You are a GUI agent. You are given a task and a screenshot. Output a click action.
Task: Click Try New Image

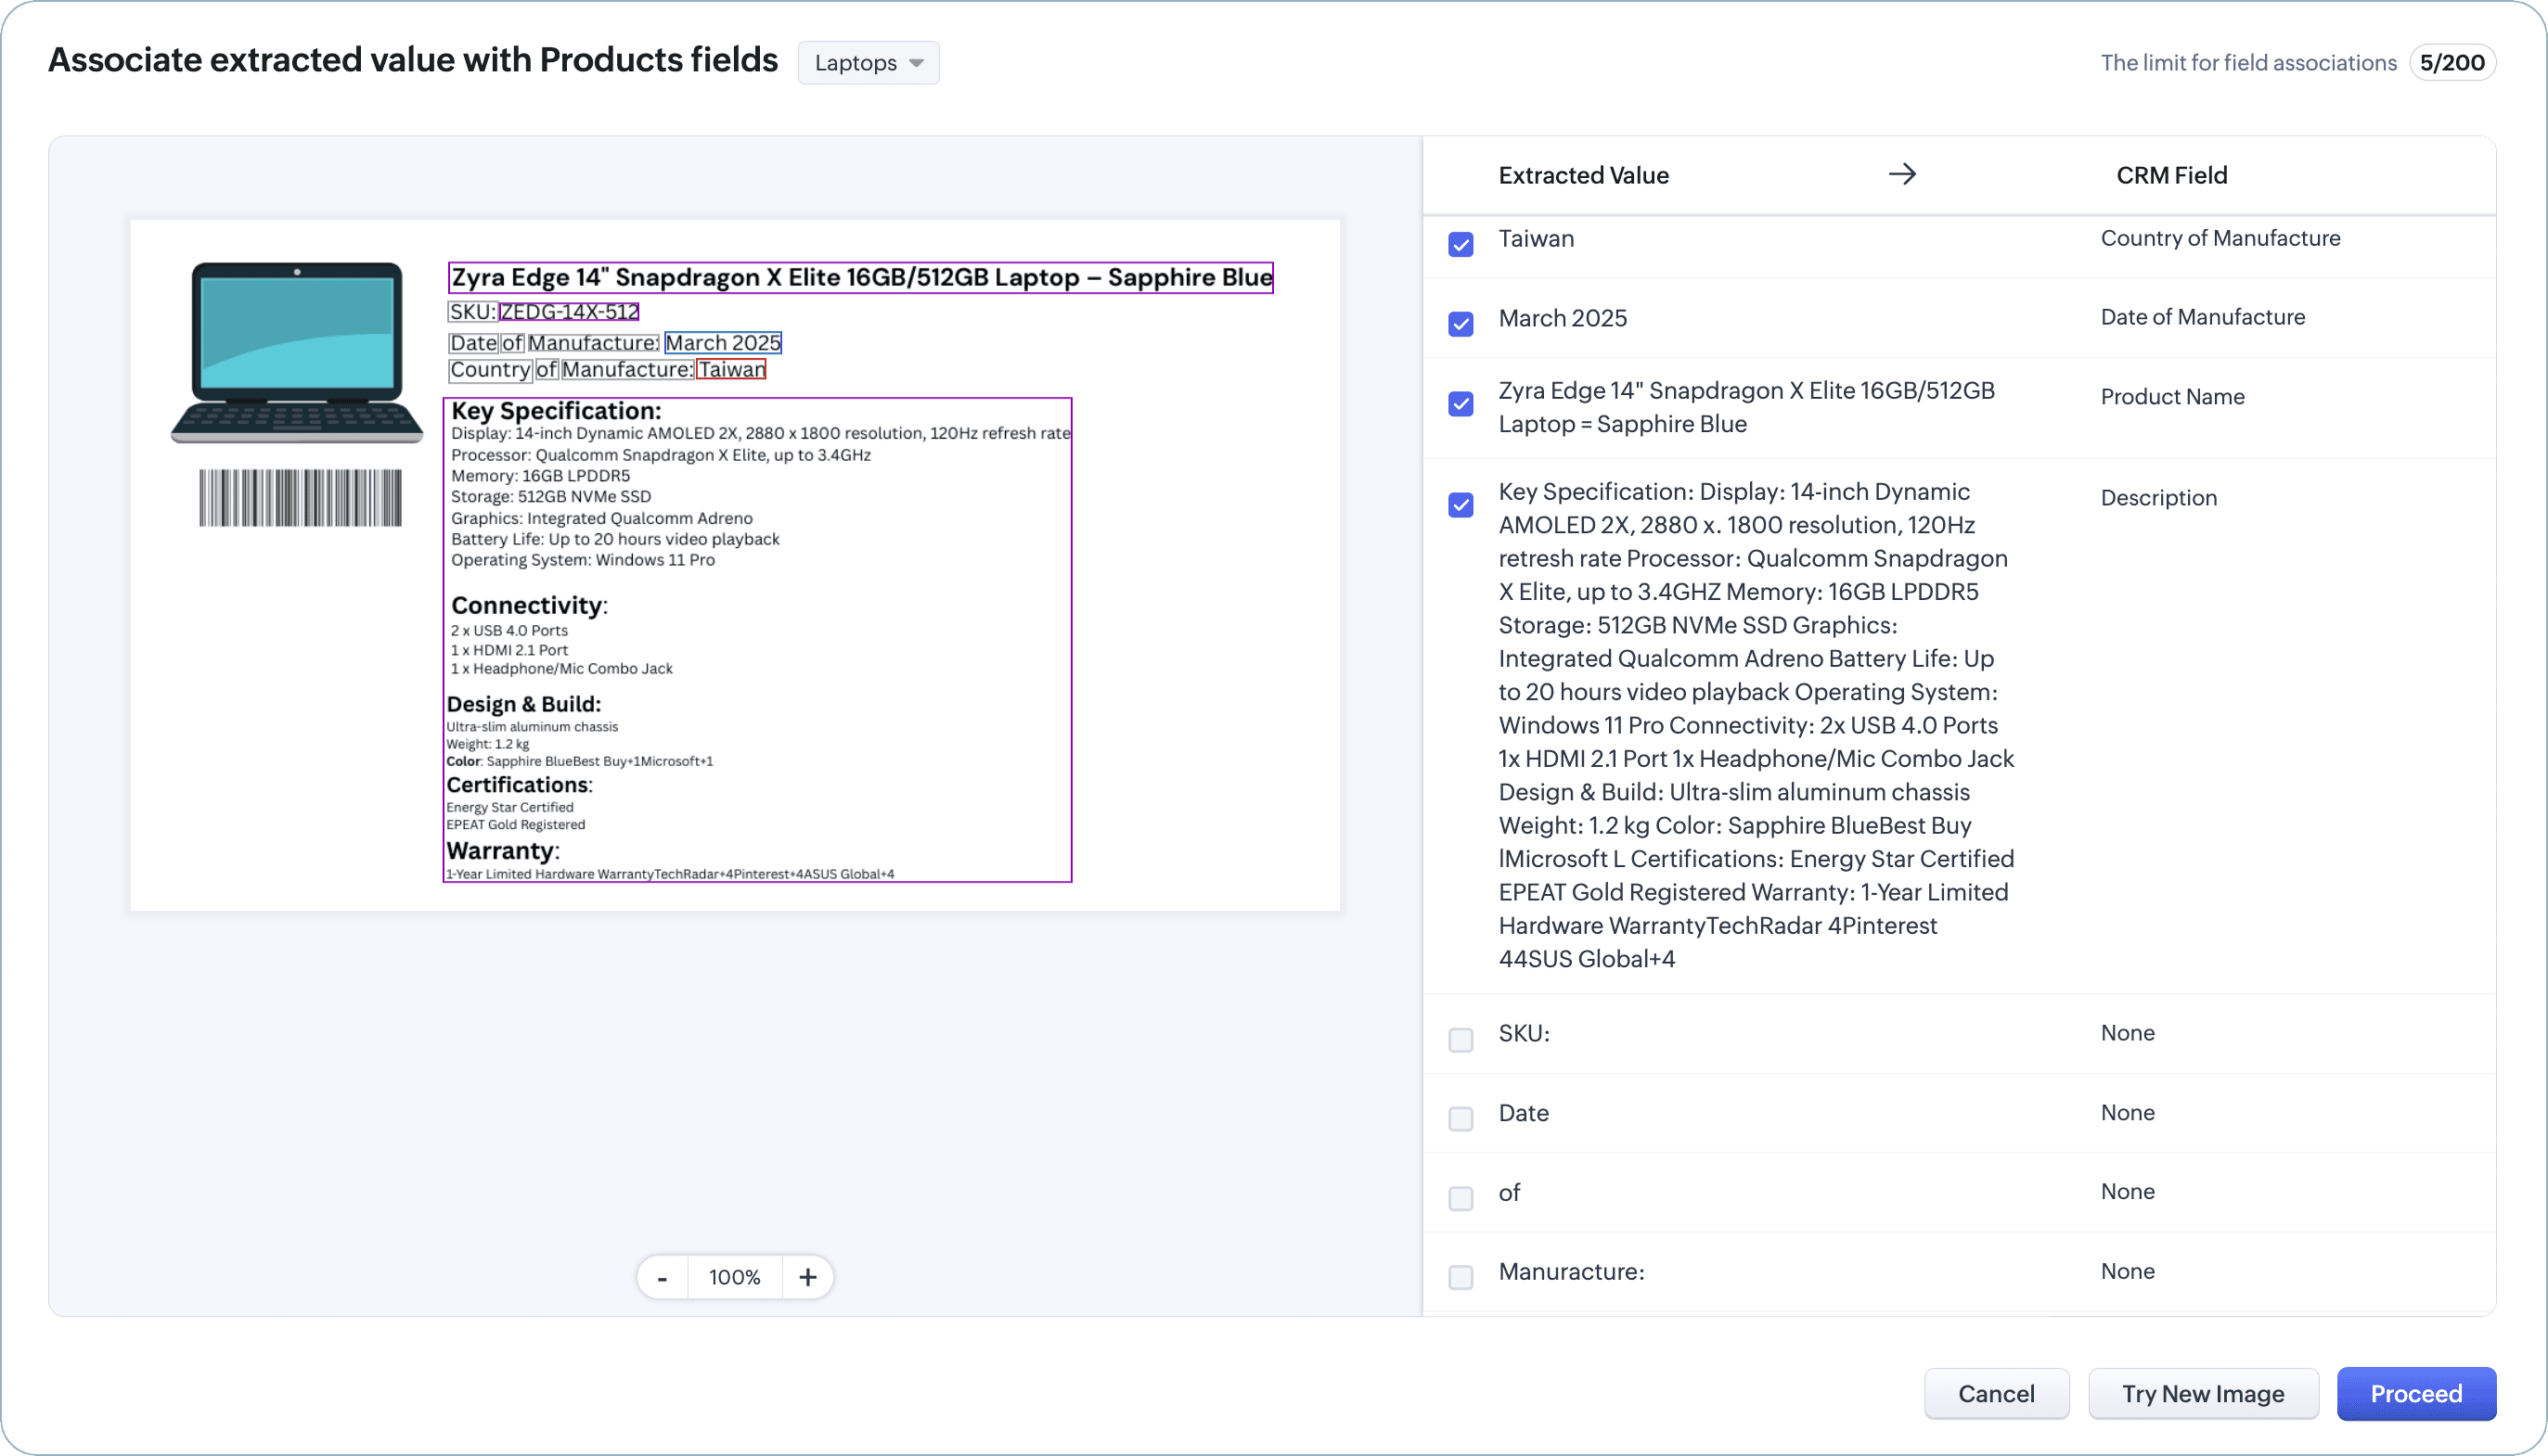2202,1393
